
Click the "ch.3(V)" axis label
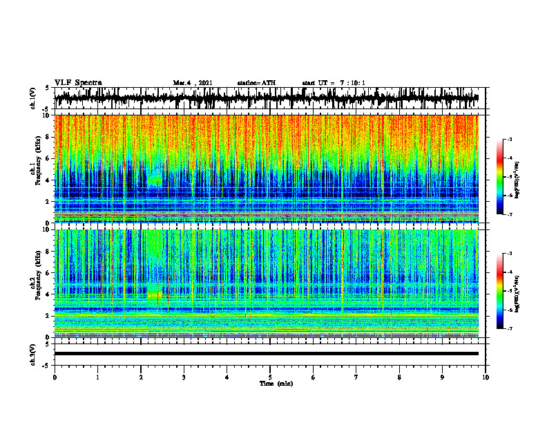tap(33, 355)
